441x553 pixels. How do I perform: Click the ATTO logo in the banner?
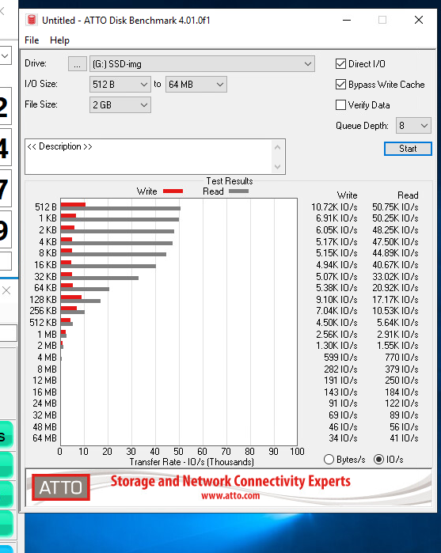(61, 487)
